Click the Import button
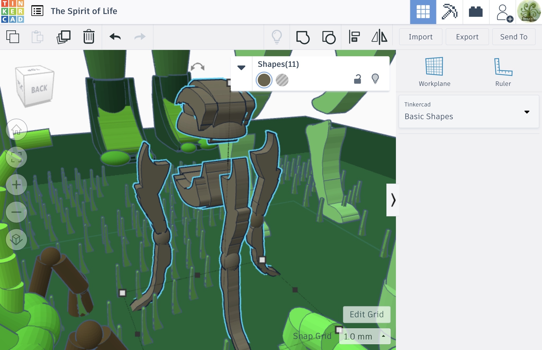The height and width of the screenshot is (350, 542). click(x=421, y=37)
